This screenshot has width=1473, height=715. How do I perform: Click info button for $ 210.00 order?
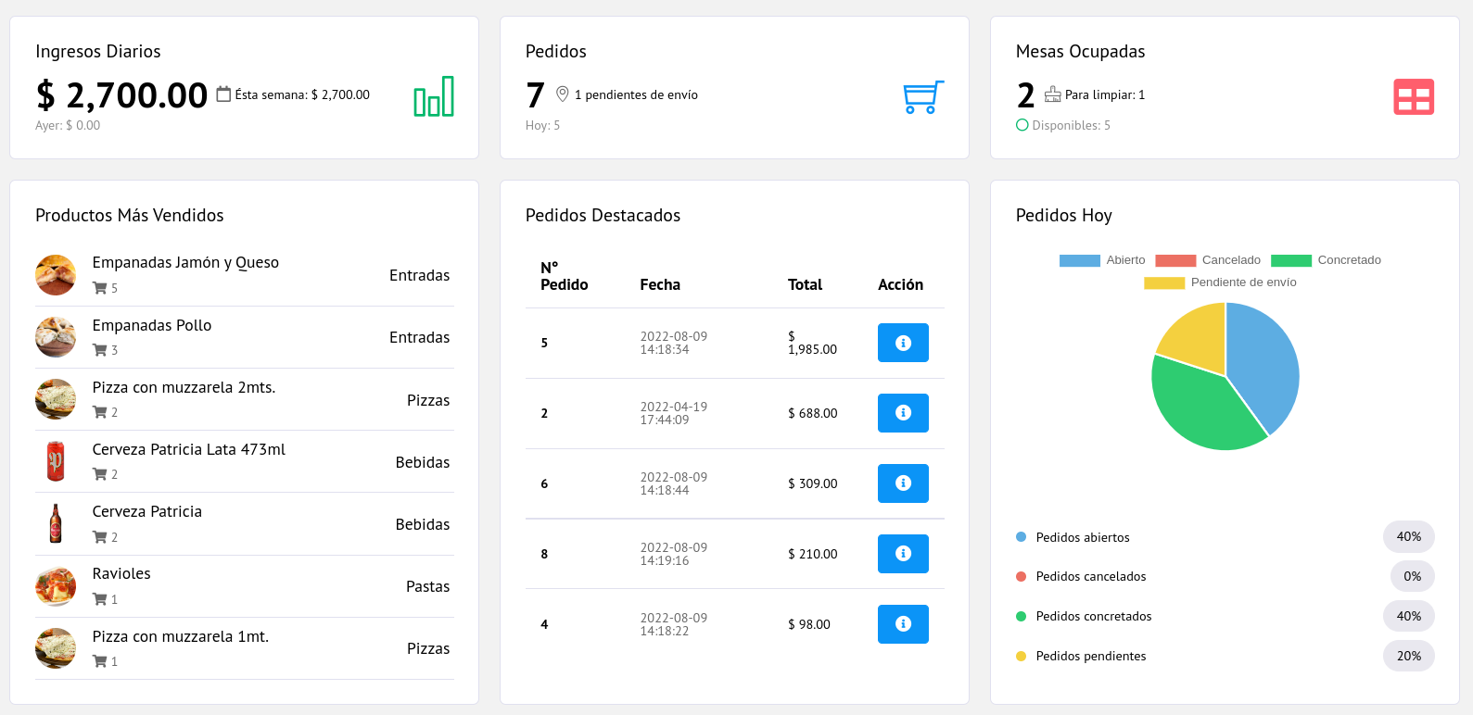pyautogui.click(x=903, y=554)
